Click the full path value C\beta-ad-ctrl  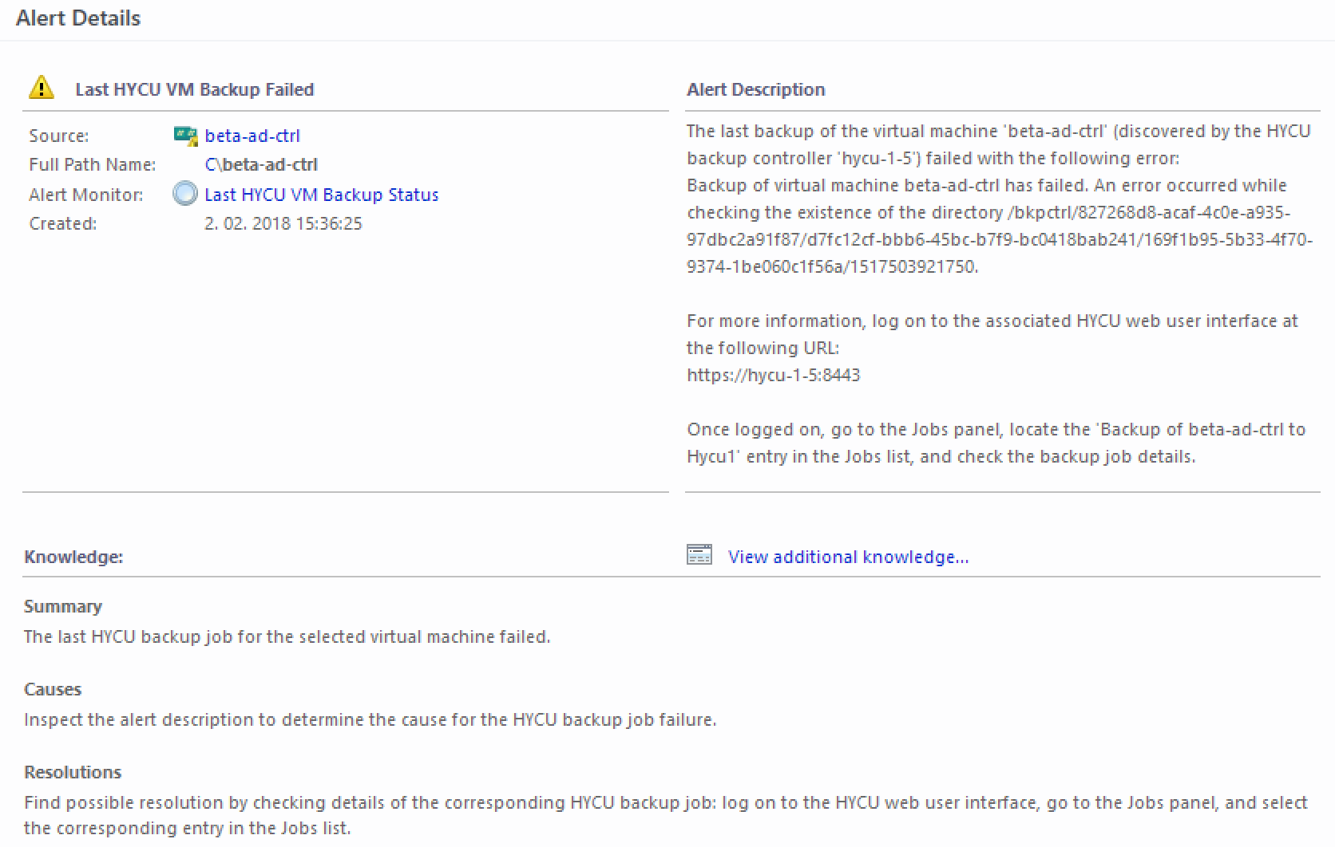pos(261,164)
